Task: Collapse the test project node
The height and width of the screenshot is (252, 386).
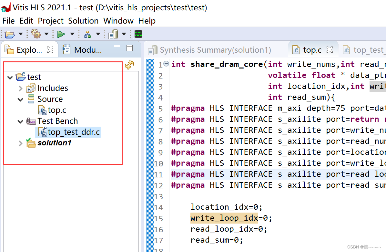Action: [x=10, y=78]
